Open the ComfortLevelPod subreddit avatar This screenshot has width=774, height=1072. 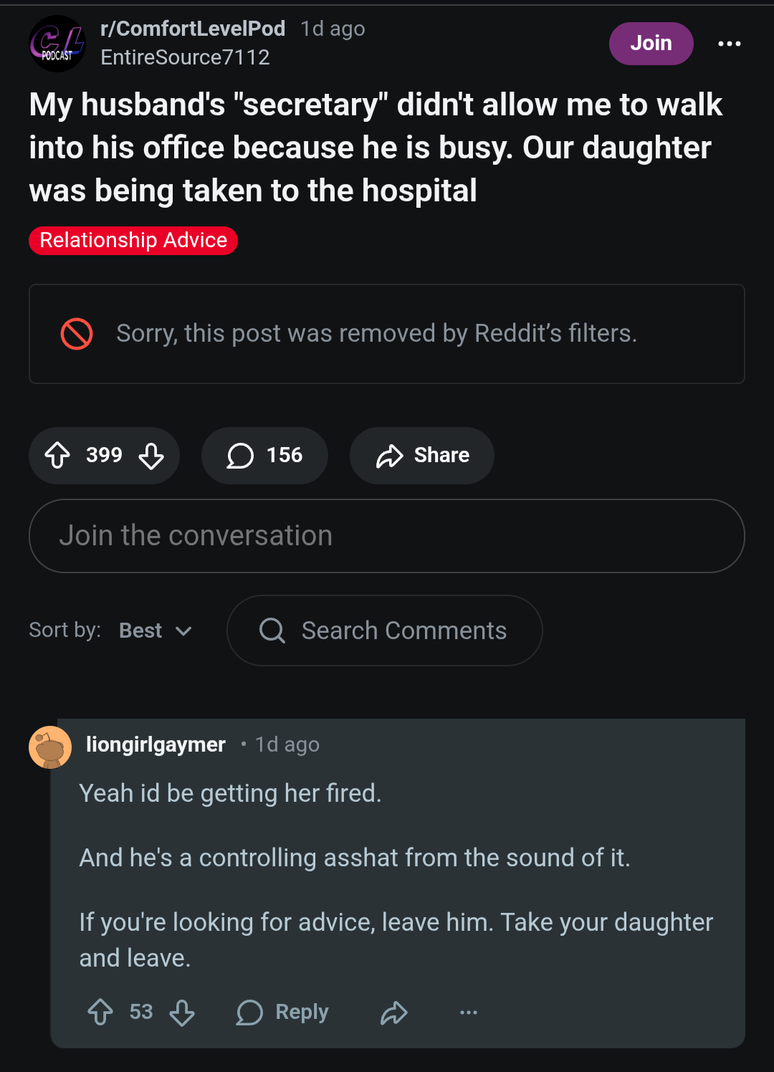(x=57, y=44)
